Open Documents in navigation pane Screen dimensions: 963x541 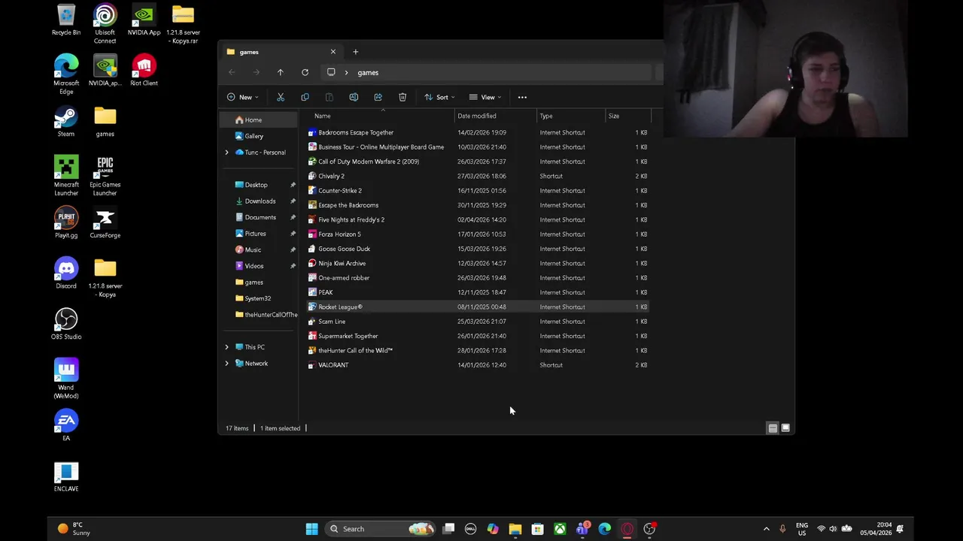tap(258, 217)
